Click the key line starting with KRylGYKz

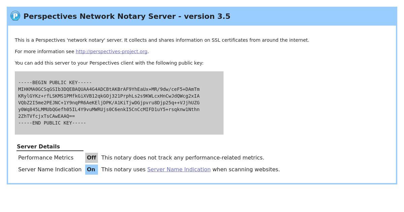109,96
